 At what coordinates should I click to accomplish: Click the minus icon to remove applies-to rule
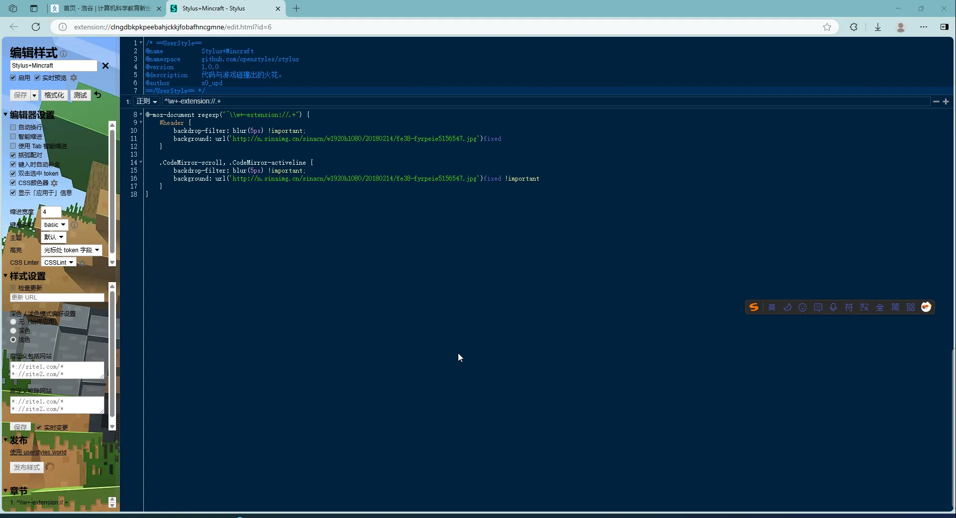pyautogui.click(x=936, y=102)
